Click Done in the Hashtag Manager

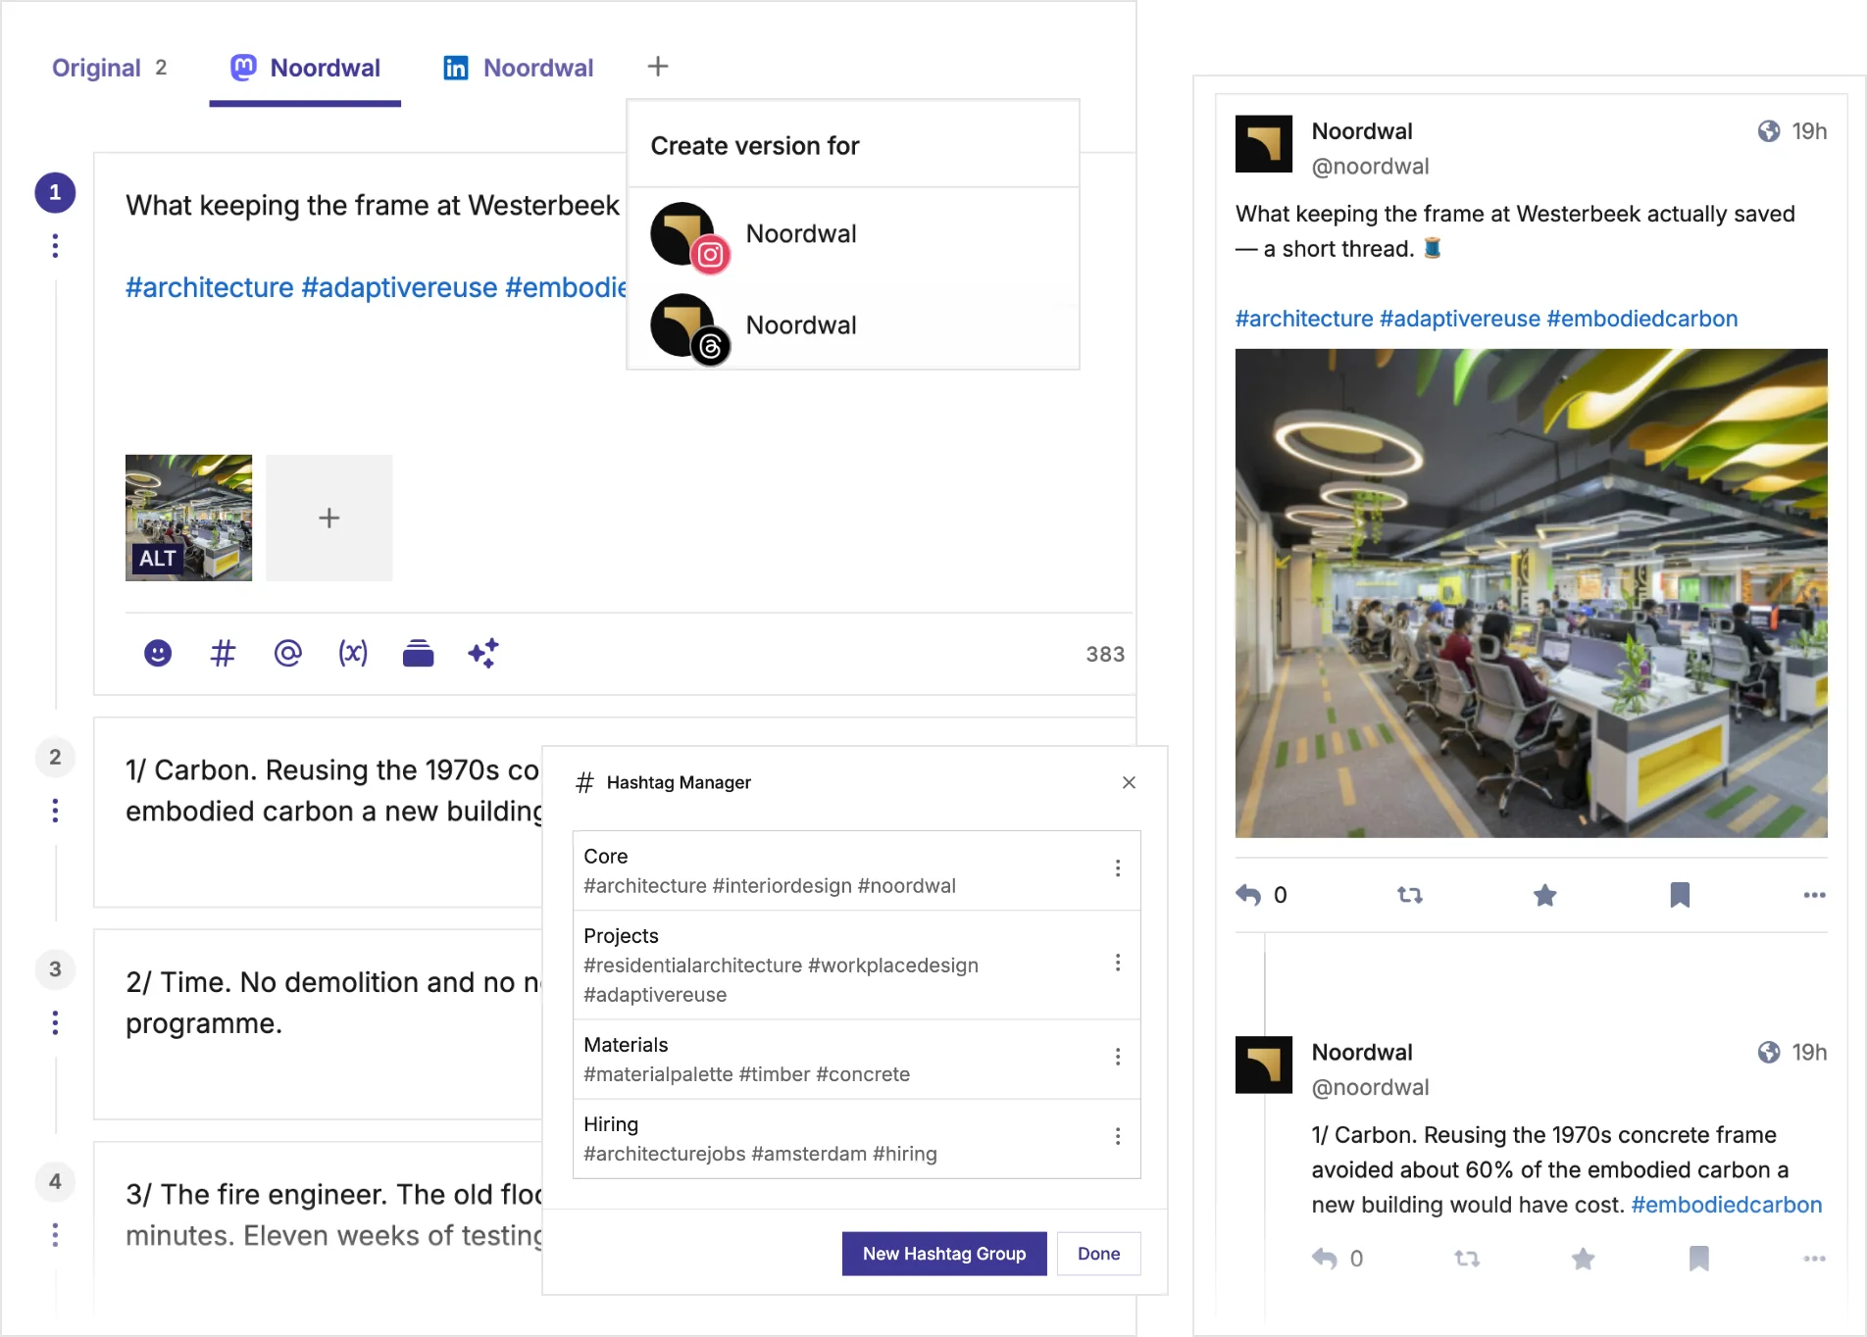[x=1098, y=1254]
